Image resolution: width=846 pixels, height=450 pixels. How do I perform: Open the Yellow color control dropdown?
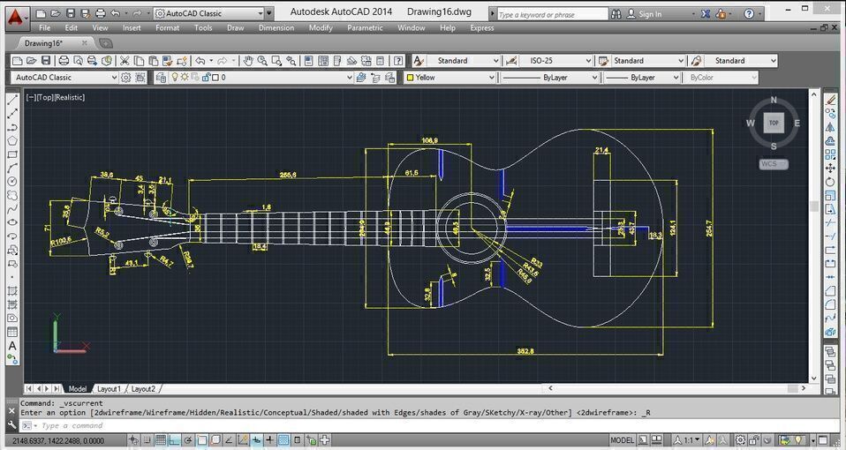pyautogui.click(x=449, y=78)
